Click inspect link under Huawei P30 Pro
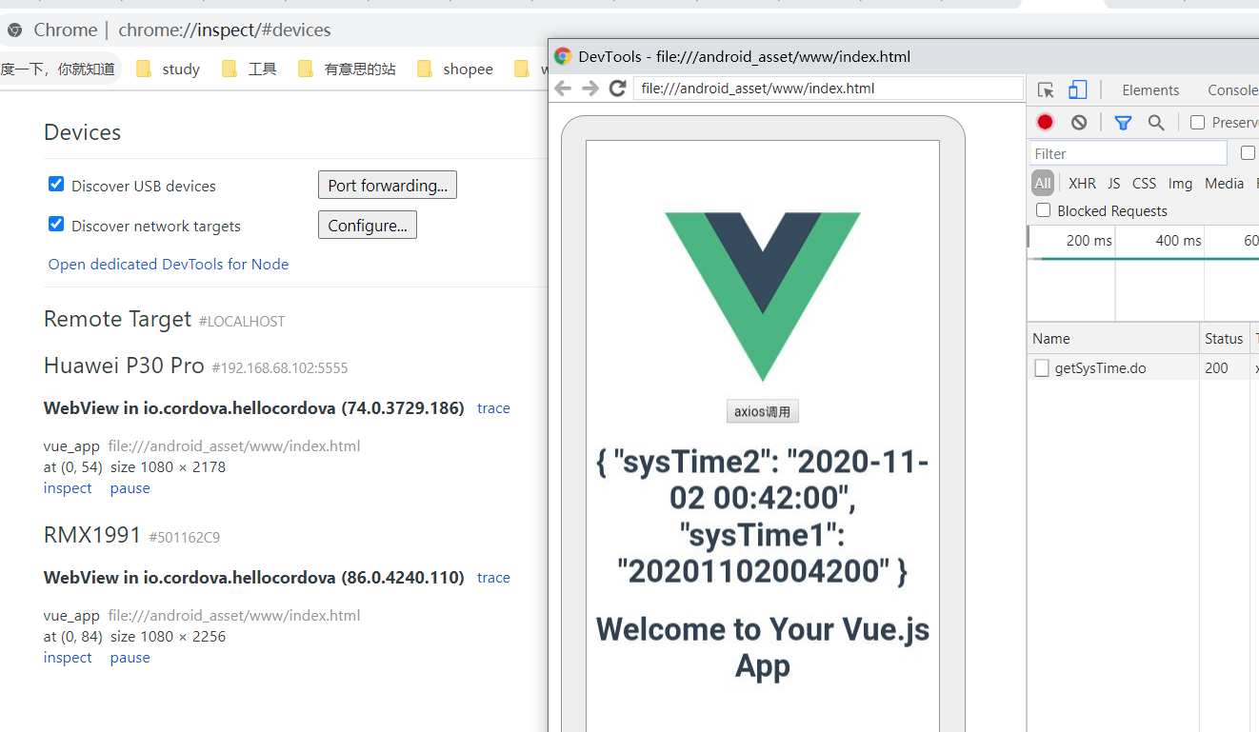This screenshot has height=732, width=1259. [68, 488]
